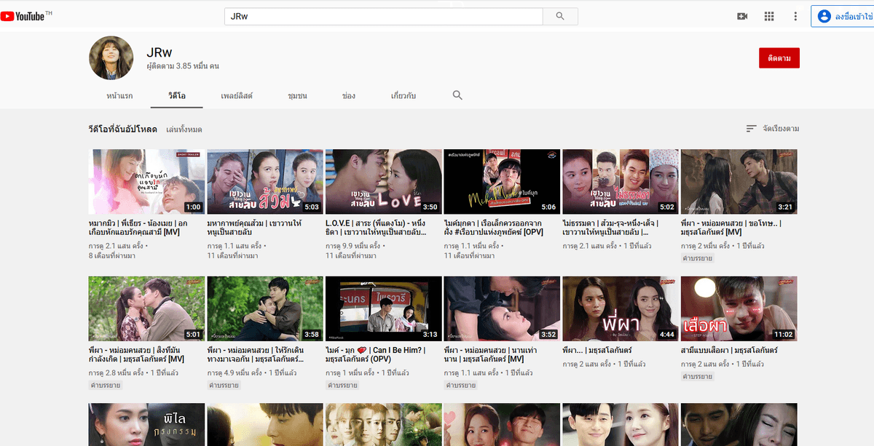This screenshot has width=874, height=446.
Task: Open the 5:01 kissing couple video thumbnail
Action: 147,309
